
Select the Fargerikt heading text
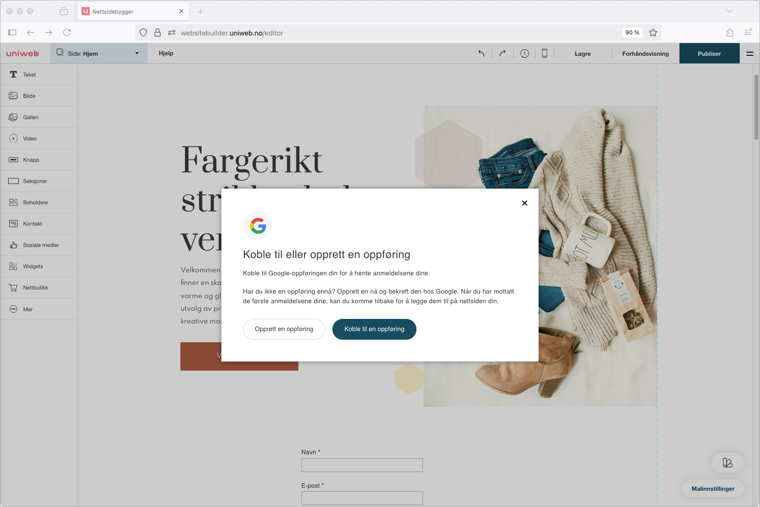click(252, 160)
